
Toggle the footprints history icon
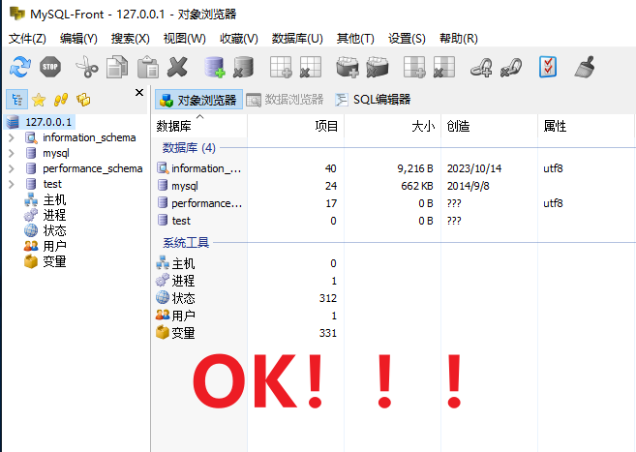[x=61, y=100]
